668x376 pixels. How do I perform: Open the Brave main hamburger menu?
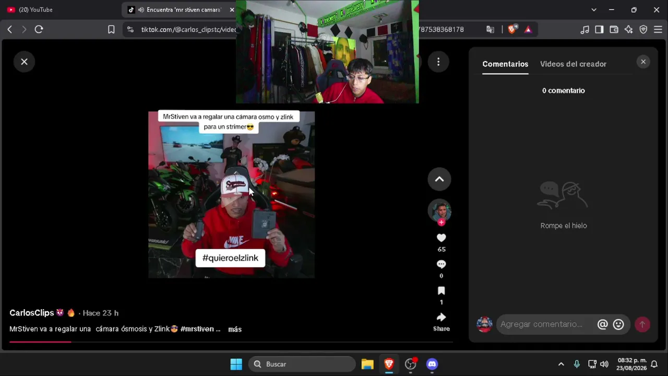point(658,29)
